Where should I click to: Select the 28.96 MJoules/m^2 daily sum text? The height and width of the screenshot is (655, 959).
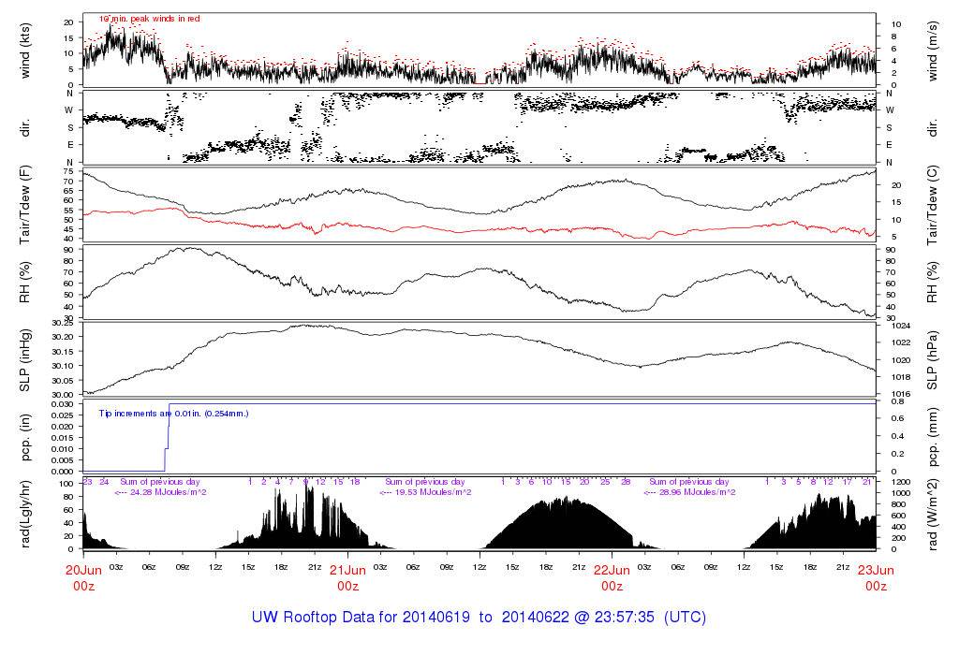pos(689,491)
